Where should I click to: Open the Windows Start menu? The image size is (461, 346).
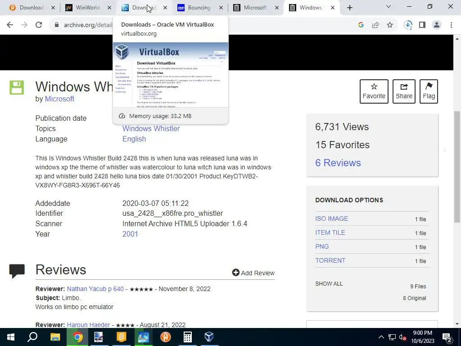[11, 337]
